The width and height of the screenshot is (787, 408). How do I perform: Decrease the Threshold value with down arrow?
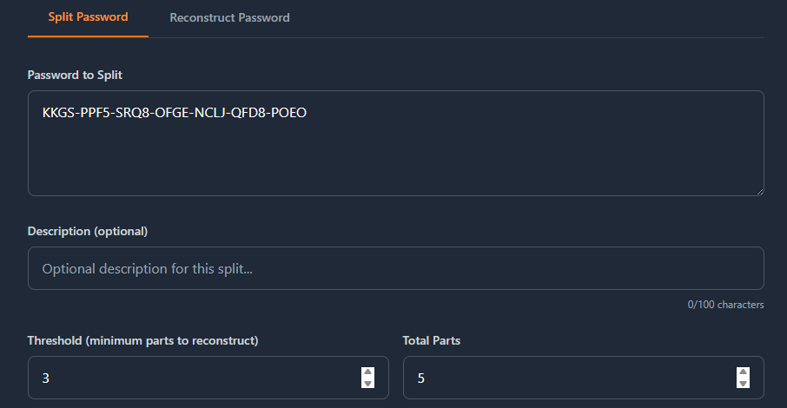367,383
